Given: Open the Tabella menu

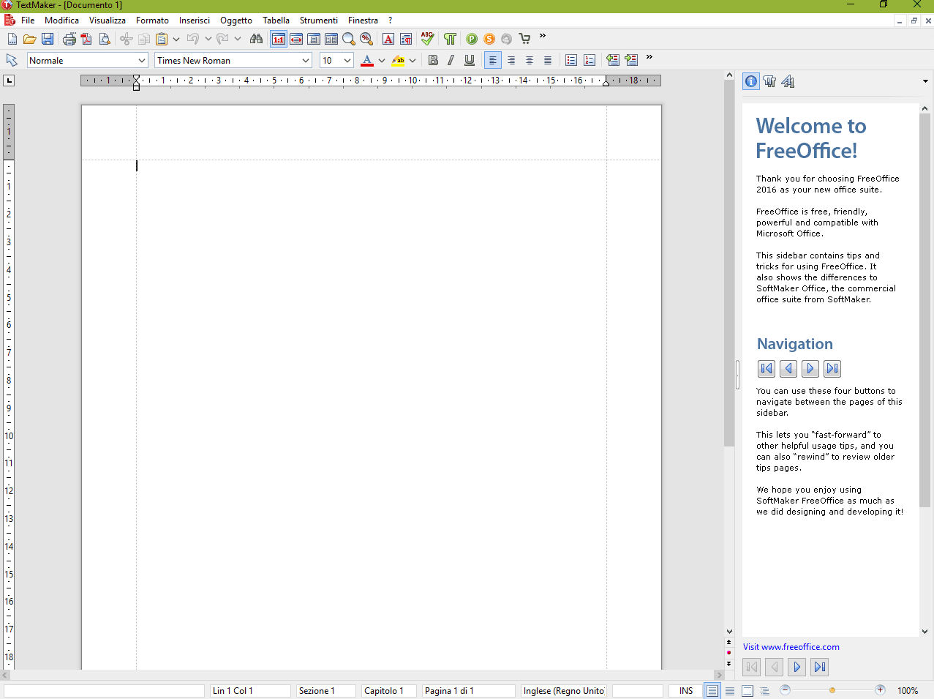Looking at the screenshot, I should tap(276, 20).
